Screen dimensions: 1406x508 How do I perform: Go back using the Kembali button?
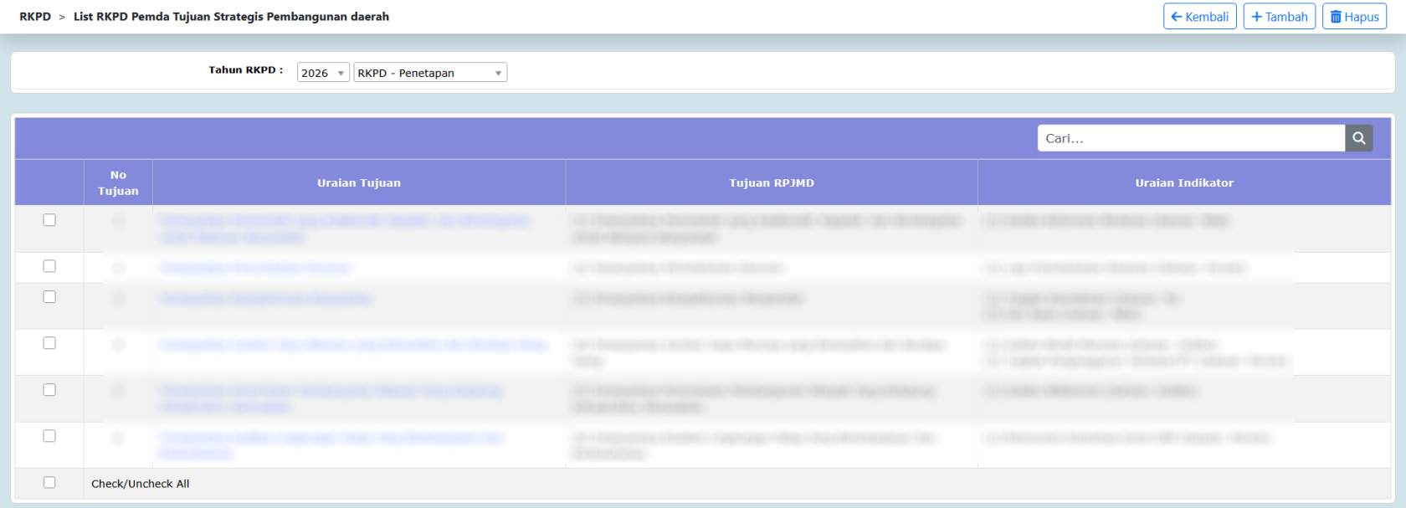[x=1199, y=17]
